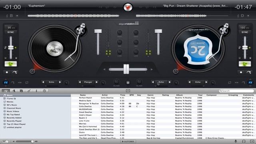Open the Flanger effect chooser
This screenshot has width=256, height=144.
point(88,82)
